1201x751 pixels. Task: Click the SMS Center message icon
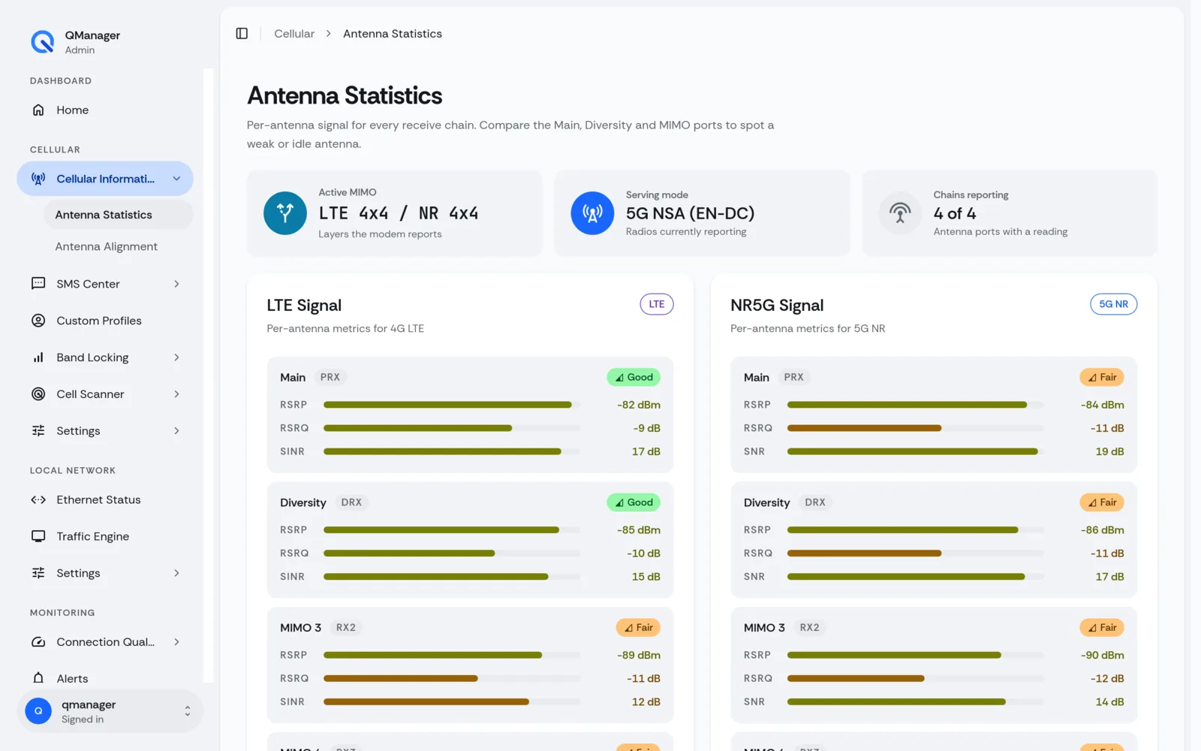coord(38,284)
